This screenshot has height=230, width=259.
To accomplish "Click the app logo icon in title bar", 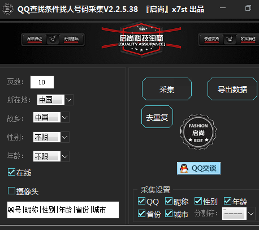I will pos(7,9).
